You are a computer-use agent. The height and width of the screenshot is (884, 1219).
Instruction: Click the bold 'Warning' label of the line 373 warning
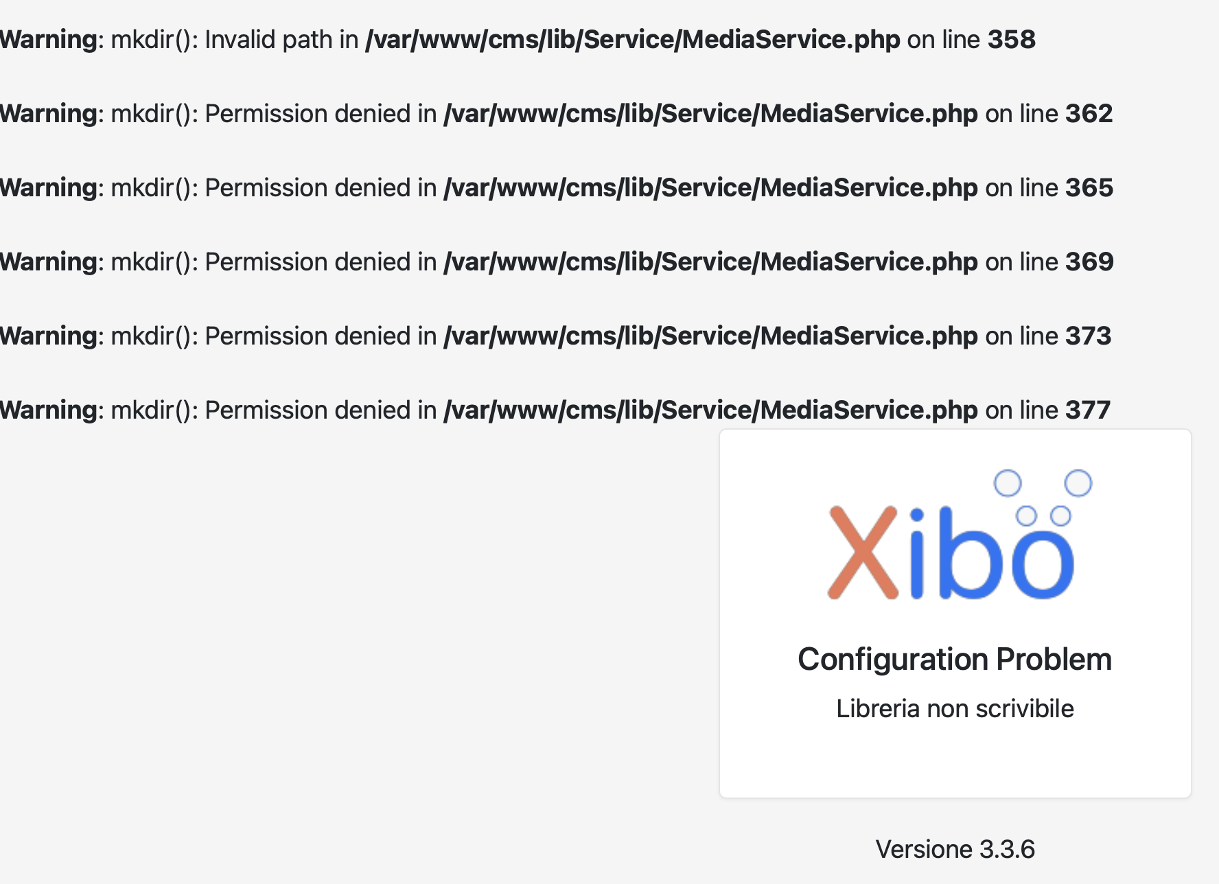49,336
